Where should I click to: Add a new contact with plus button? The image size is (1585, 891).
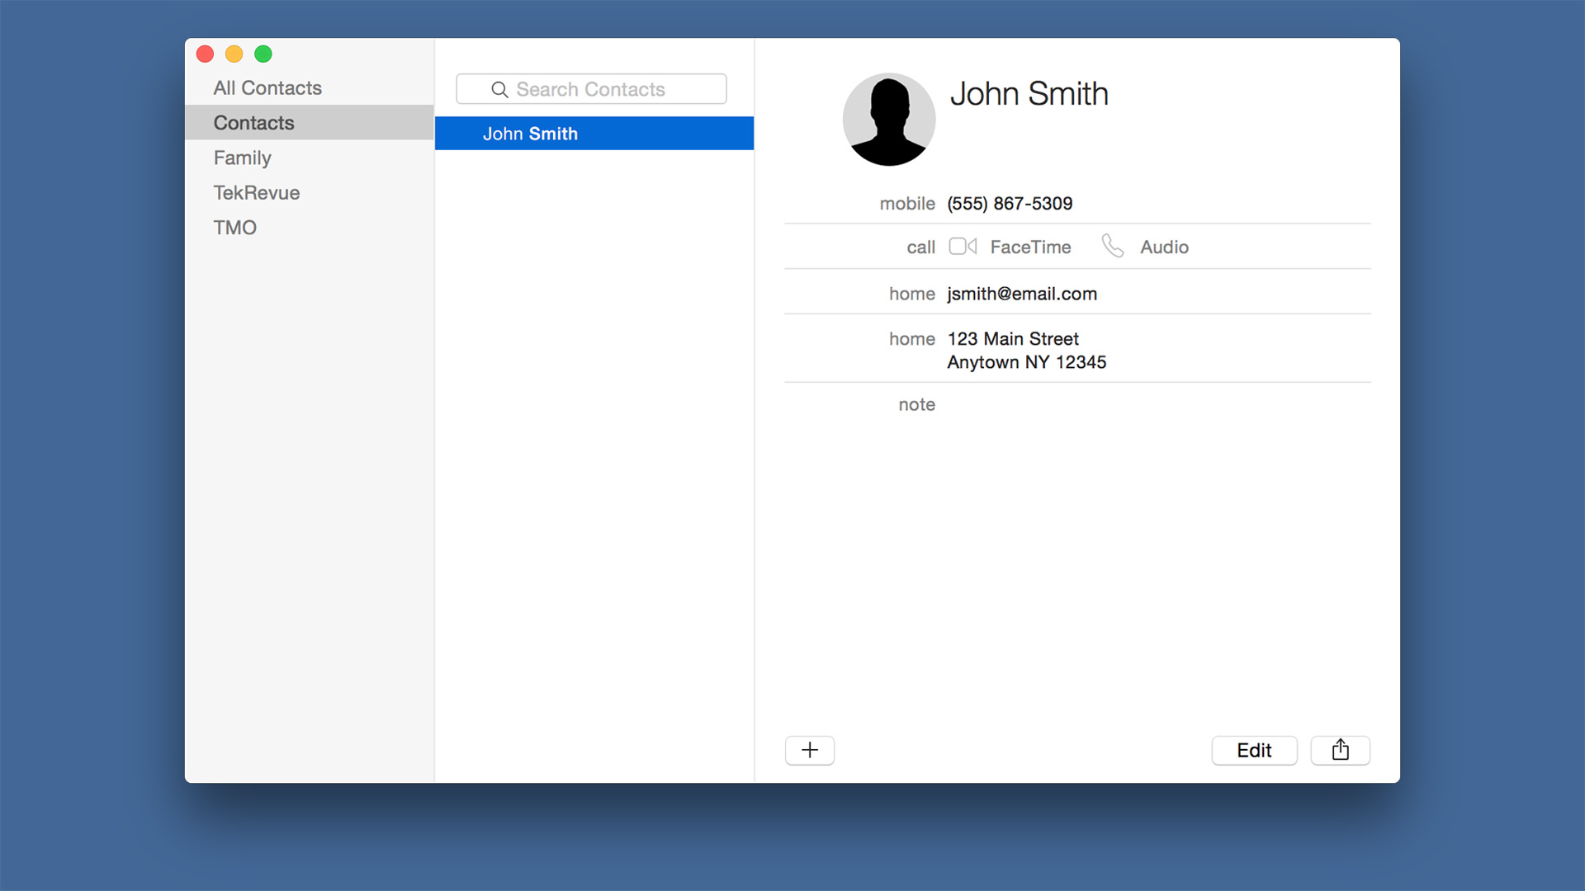point(810,750)
